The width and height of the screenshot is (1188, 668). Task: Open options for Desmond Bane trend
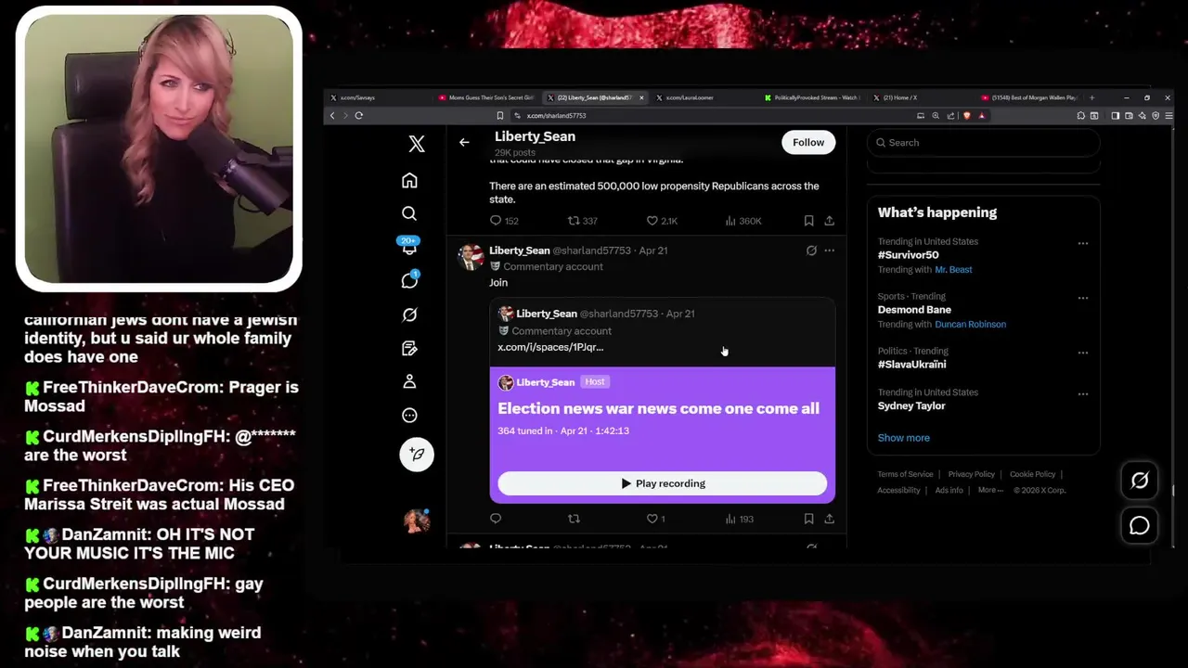pos(1082,298)
